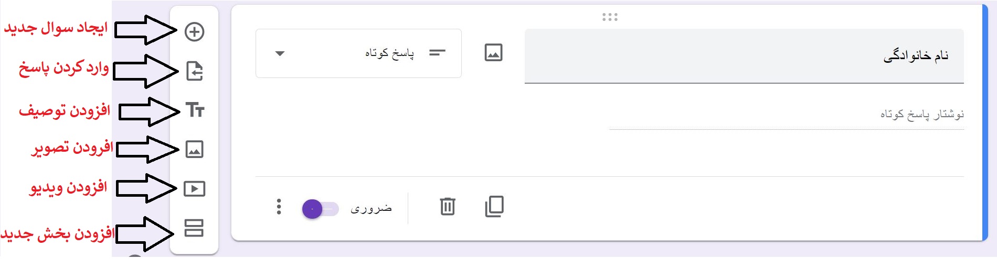Click the add new question icon

194,32
